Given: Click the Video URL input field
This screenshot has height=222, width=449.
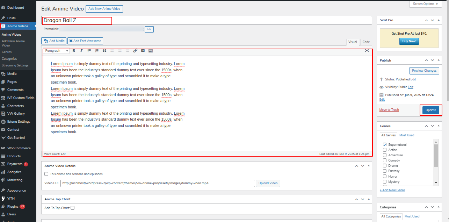Looking at the screenshot, I should 158,183.
